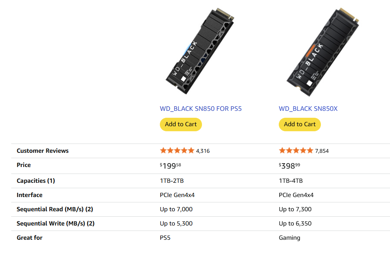Viewport: 390px width, 259px height.
Task: Click the star rating for SN850 for PS5
Action: (x=177, y=150)
